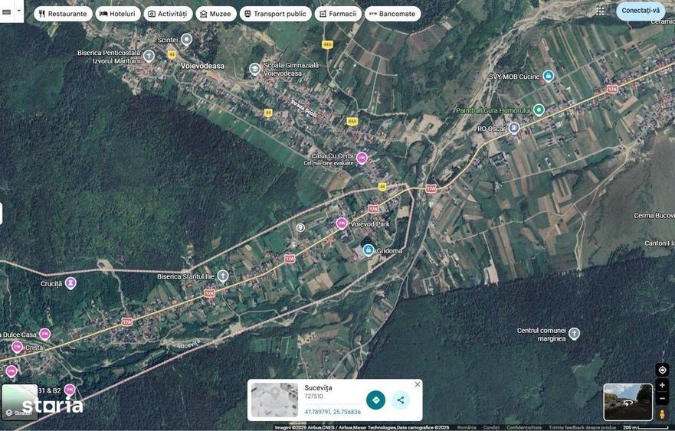Click the Gridoma shop marker

368,250
